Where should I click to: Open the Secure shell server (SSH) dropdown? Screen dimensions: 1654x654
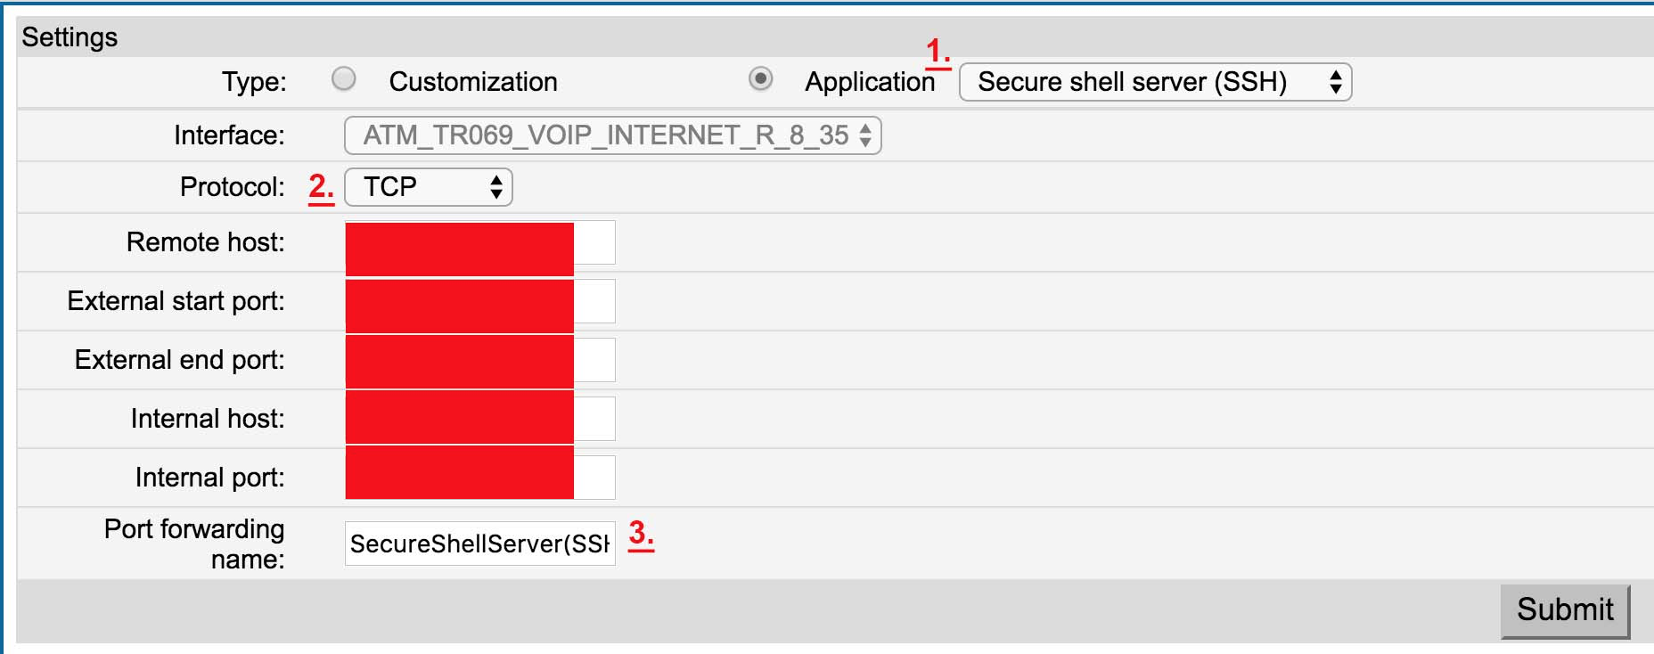click(x=1155, y=82)
